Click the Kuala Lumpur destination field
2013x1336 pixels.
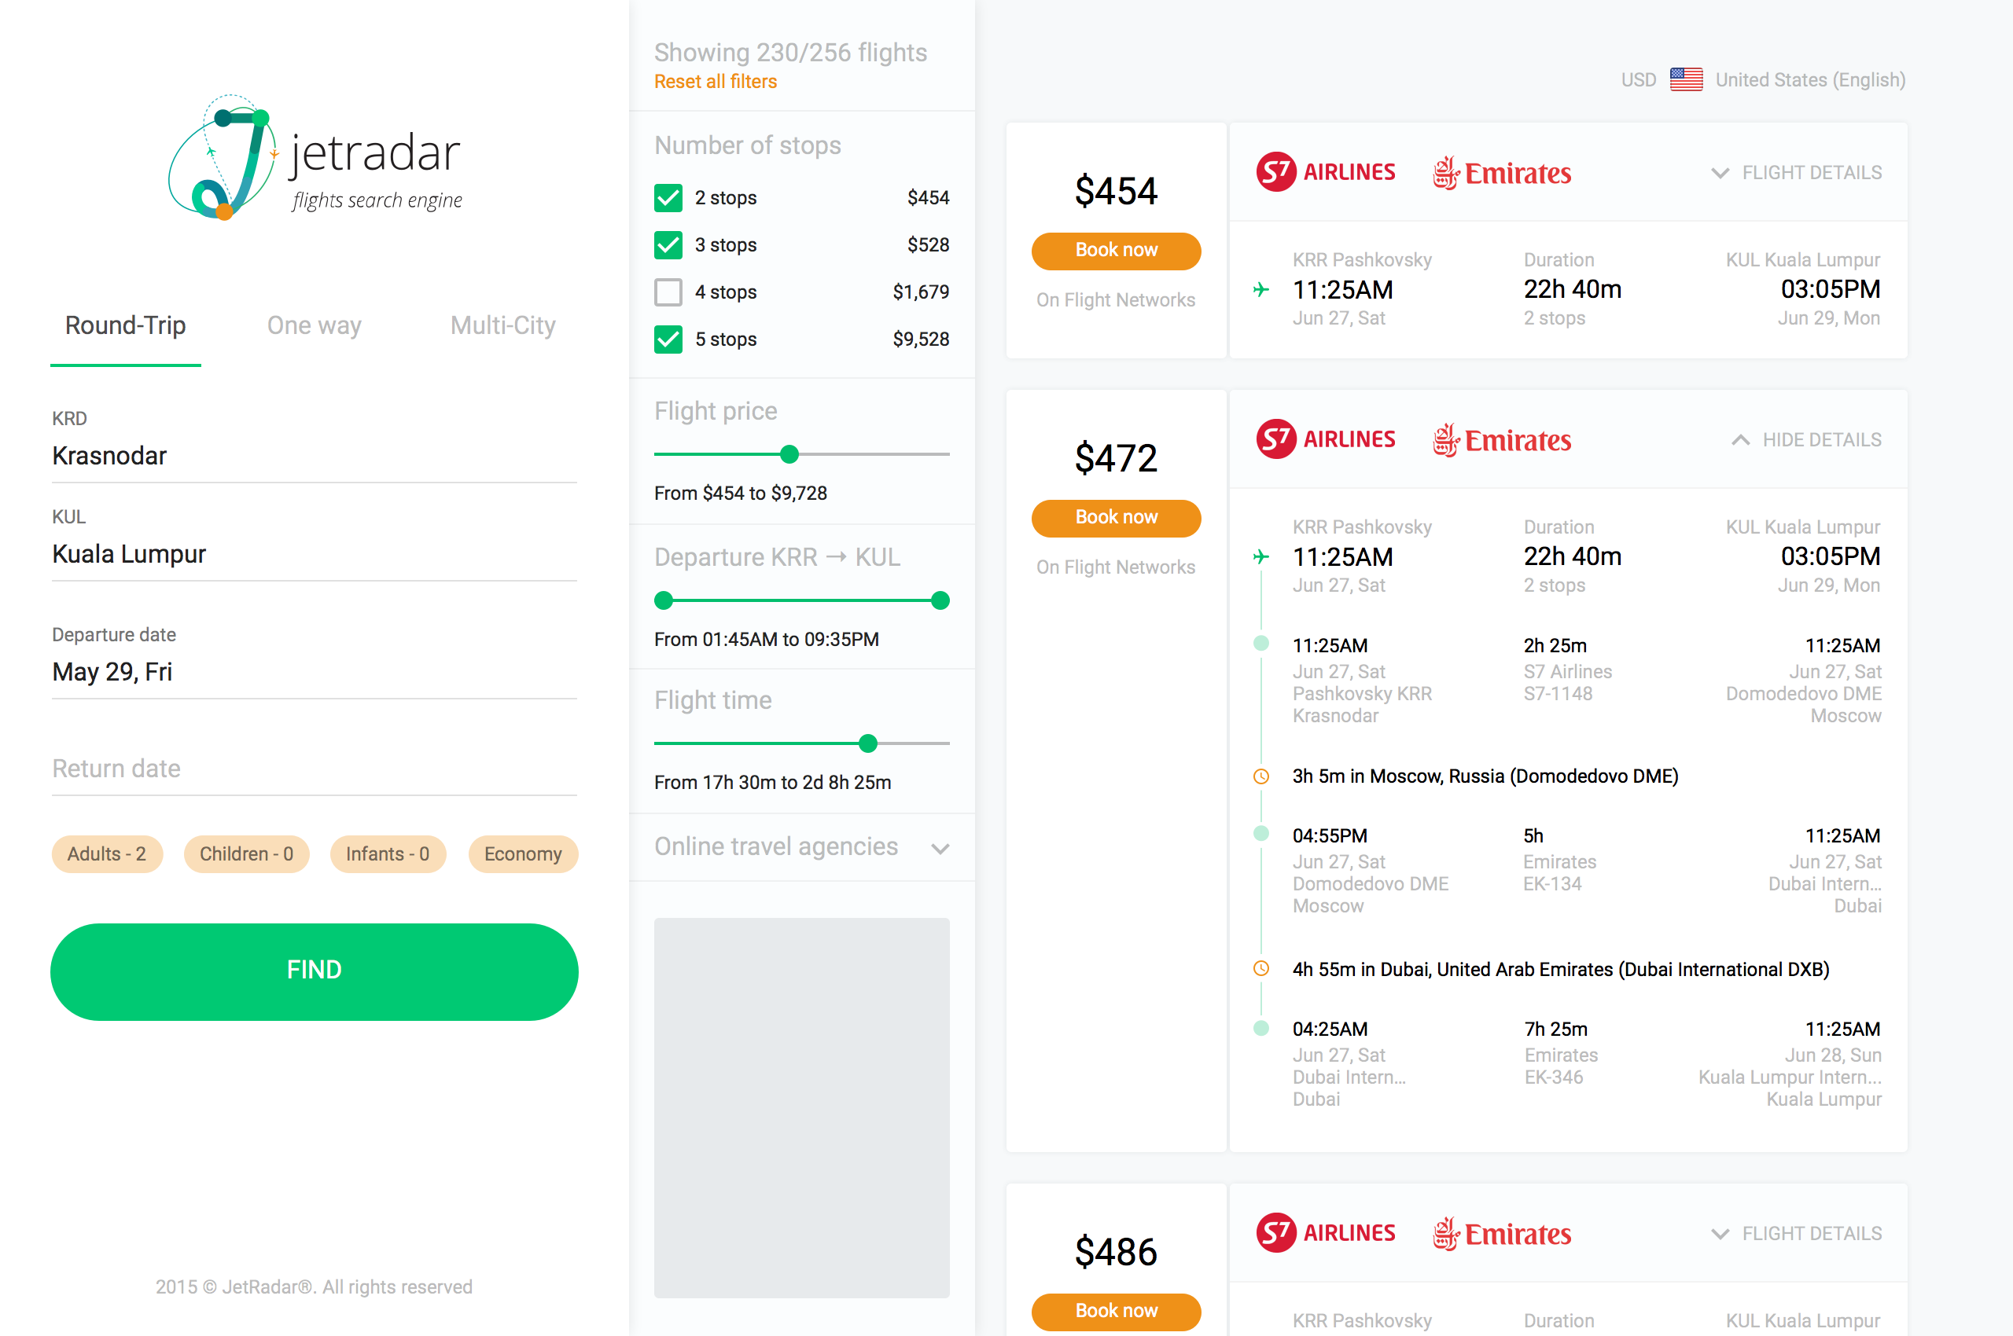point(314,544)
